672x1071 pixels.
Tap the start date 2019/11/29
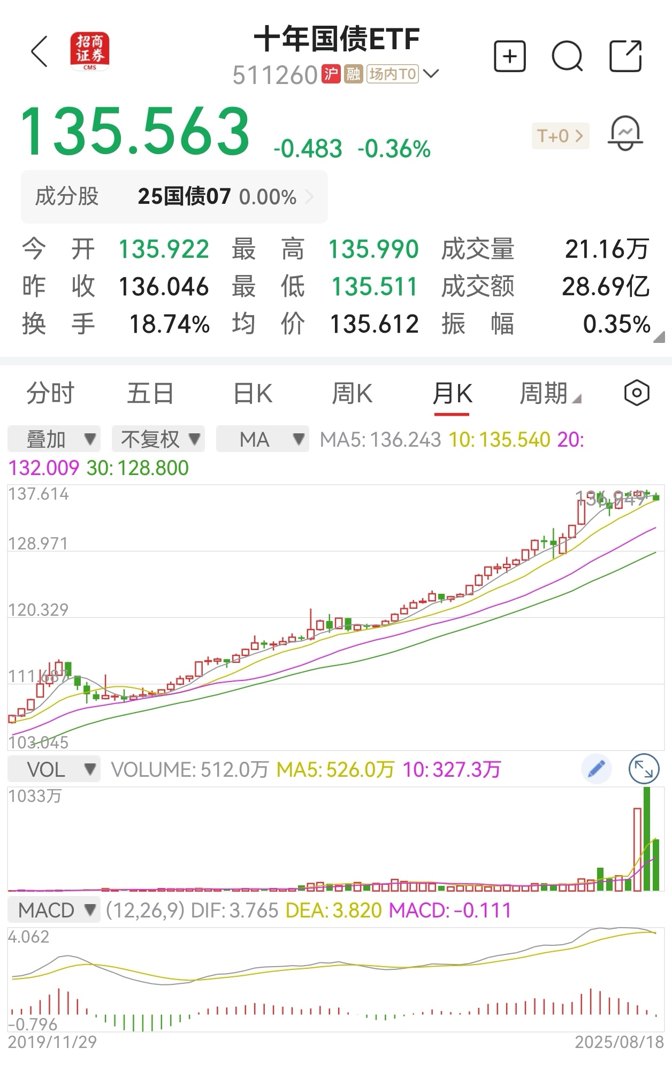pyautogui.click(x=52, y=1042)
